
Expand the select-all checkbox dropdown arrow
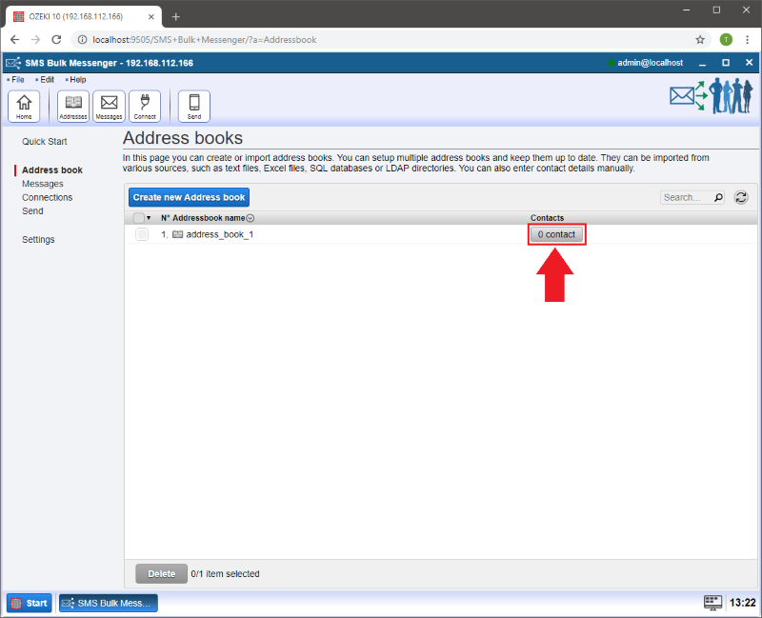(150, 218)
